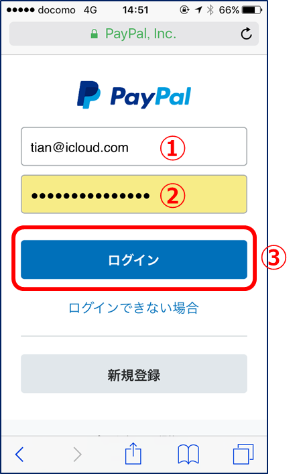Focus the yellow password field
This screenshot has height=474, width=305.
(134, 194)
